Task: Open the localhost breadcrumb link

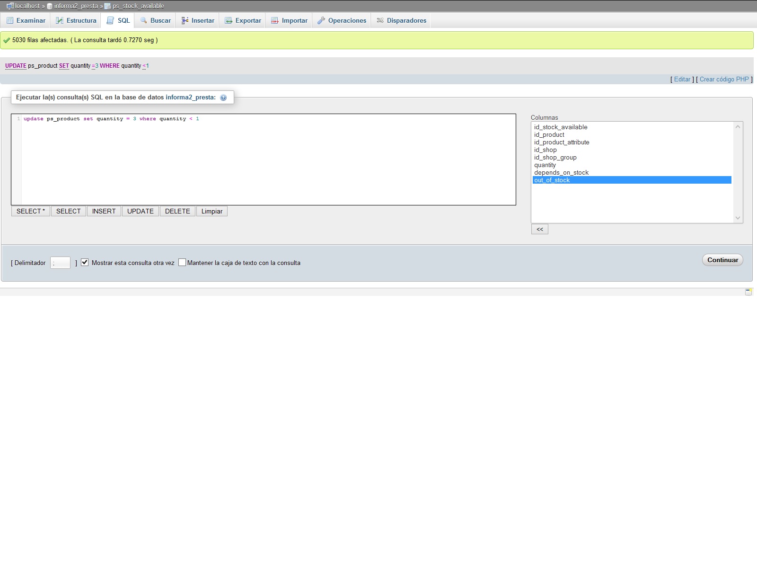Action: pos(27,6)
